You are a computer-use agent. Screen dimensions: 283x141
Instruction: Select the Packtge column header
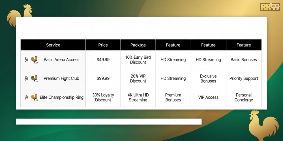[138, 45]
